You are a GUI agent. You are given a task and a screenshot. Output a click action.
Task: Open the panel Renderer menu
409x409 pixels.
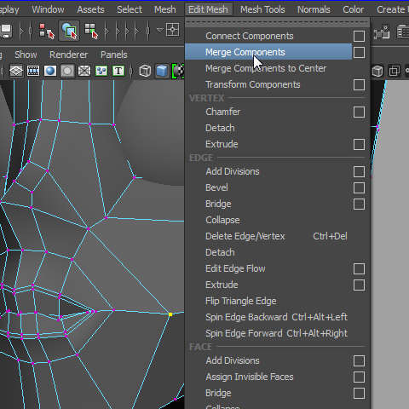click(x=68, y=55)
